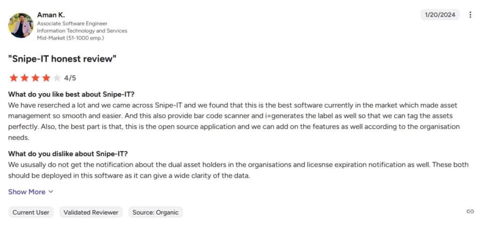Click Aman K.'s profile avatar
The width and height of the screenshot is (482, 225).
[x=21, y=25]
